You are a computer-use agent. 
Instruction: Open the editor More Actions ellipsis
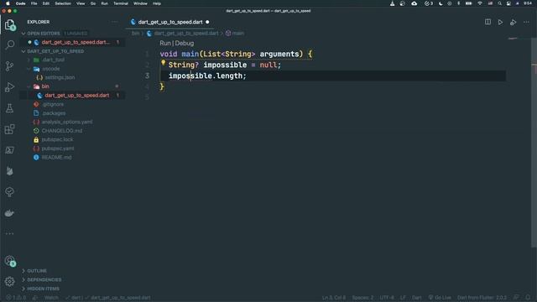[x=526, y=23]
